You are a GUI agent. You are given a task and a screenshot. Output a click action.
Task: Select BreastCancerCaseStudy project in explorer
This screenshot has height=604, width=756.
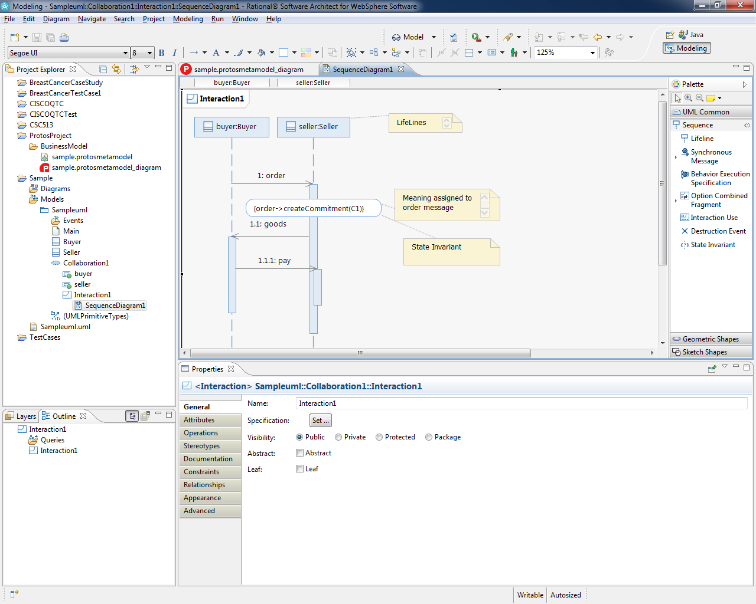66,83
